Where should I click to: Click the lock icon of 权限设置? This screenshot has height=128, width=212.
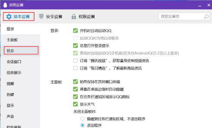pyautogui.click(x=74, y=16)
